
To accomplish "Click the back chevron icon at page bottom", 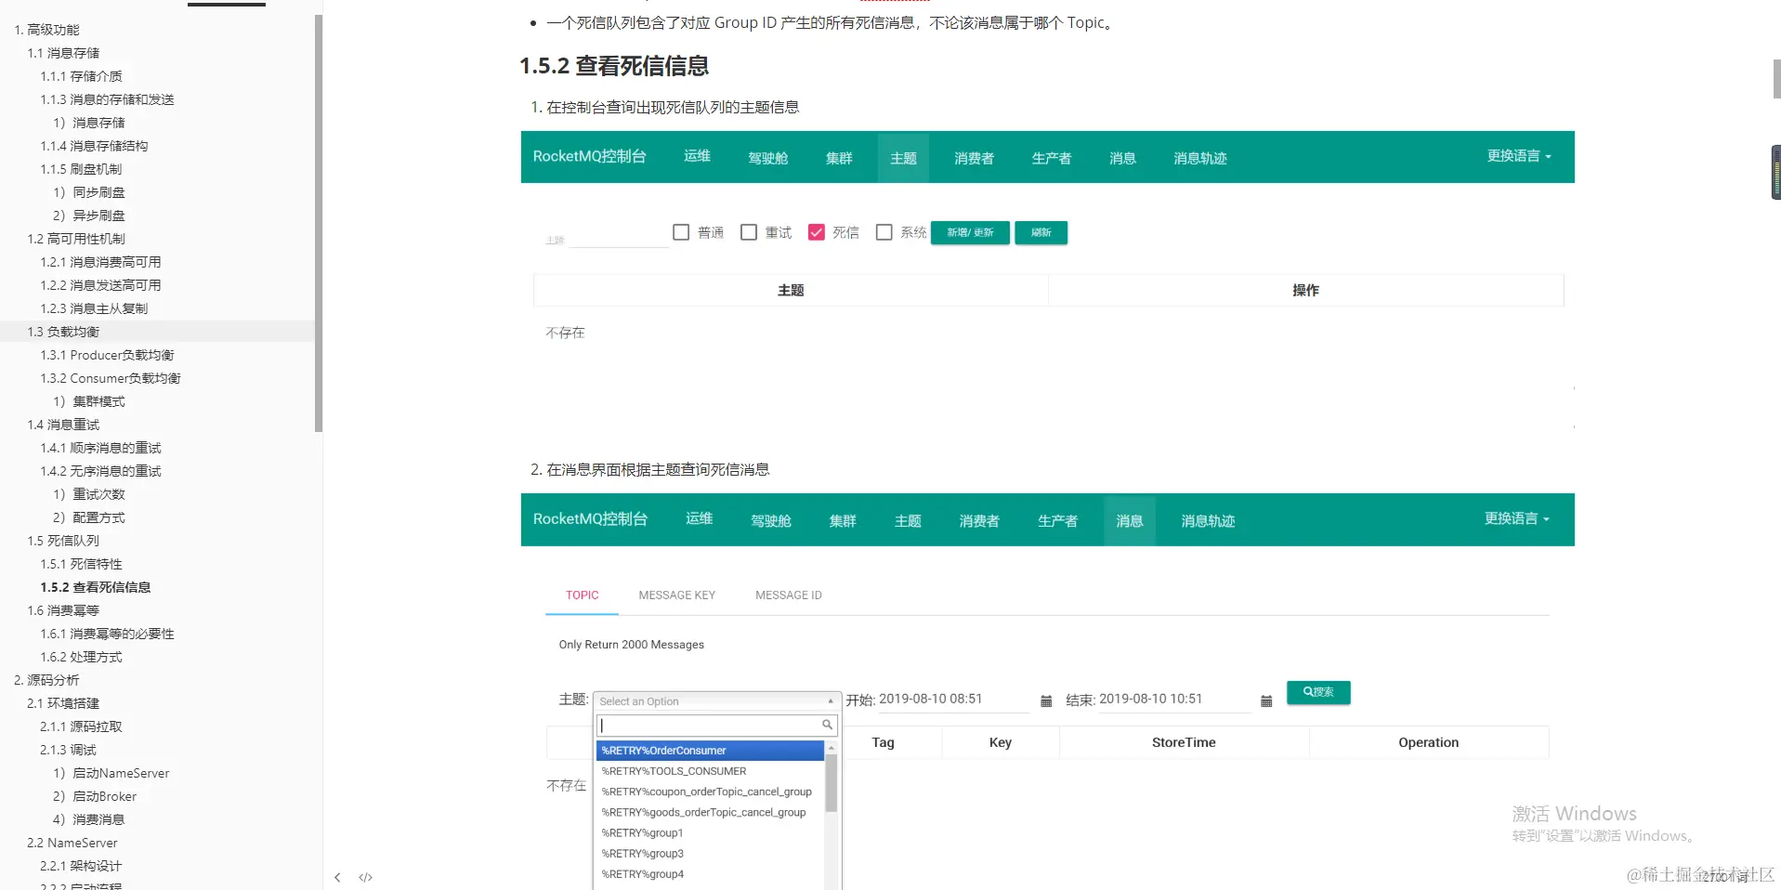I will (x=337, y=877).
